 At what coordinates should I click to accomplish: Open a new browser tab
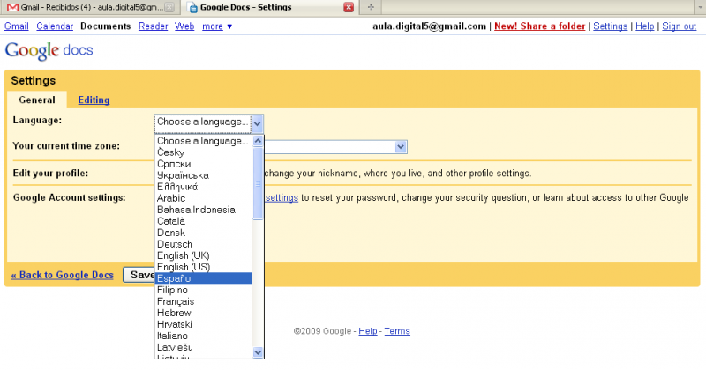(371, 7)
